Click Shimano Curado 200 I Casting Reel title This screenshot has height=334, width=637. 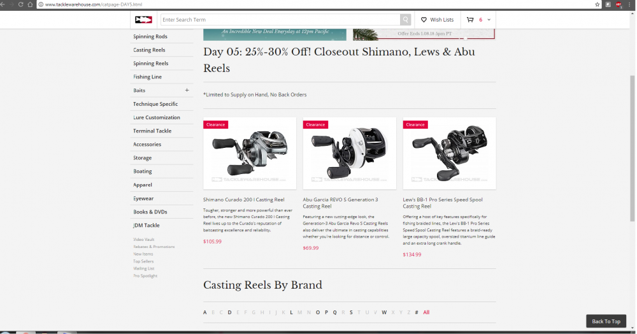(244, 200)
